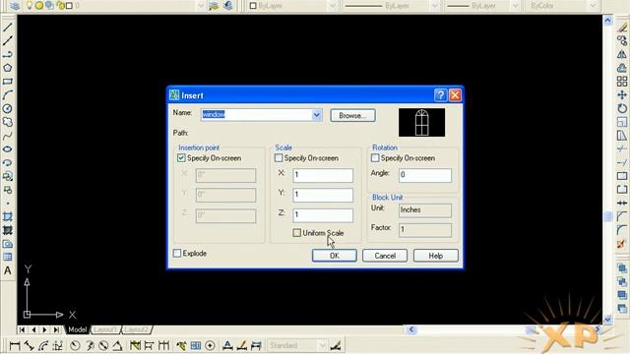Jump to last layout tab arrow
Image resolution: width=630 pixels, height=354 pixels.
point(57,329)
